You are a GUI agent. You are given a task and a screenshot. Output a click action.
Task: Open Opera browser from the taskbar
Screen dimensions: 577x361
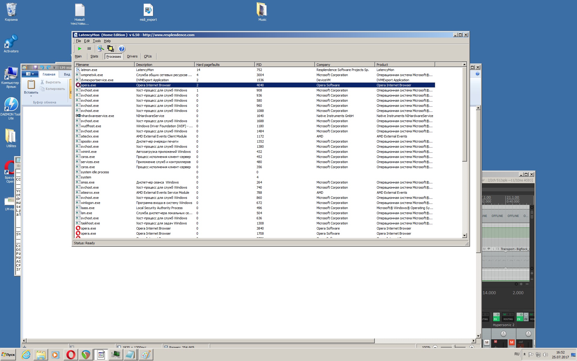[x=71, y=355]
